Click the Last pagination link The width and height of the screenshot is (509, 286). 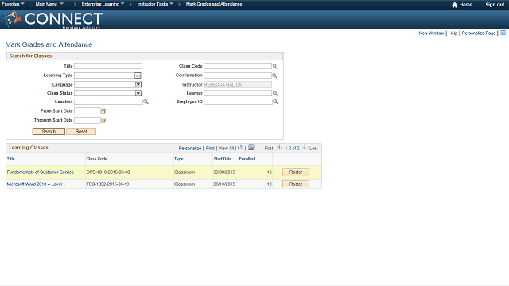tap(313, 149)
